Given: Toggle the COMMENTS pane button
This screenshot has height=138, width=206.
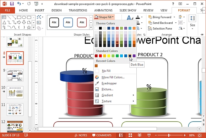Looking at the screenshot, I should pos(102,135).
